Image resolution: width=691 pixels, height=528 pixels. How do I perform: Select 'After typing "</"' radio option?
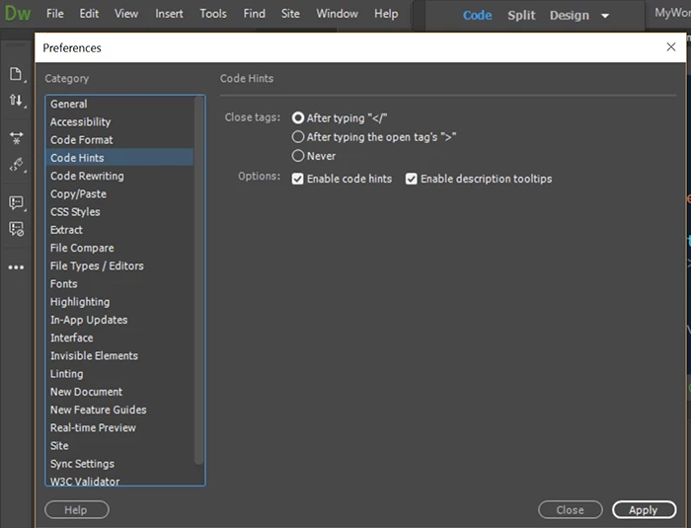[x=339, y=118]
